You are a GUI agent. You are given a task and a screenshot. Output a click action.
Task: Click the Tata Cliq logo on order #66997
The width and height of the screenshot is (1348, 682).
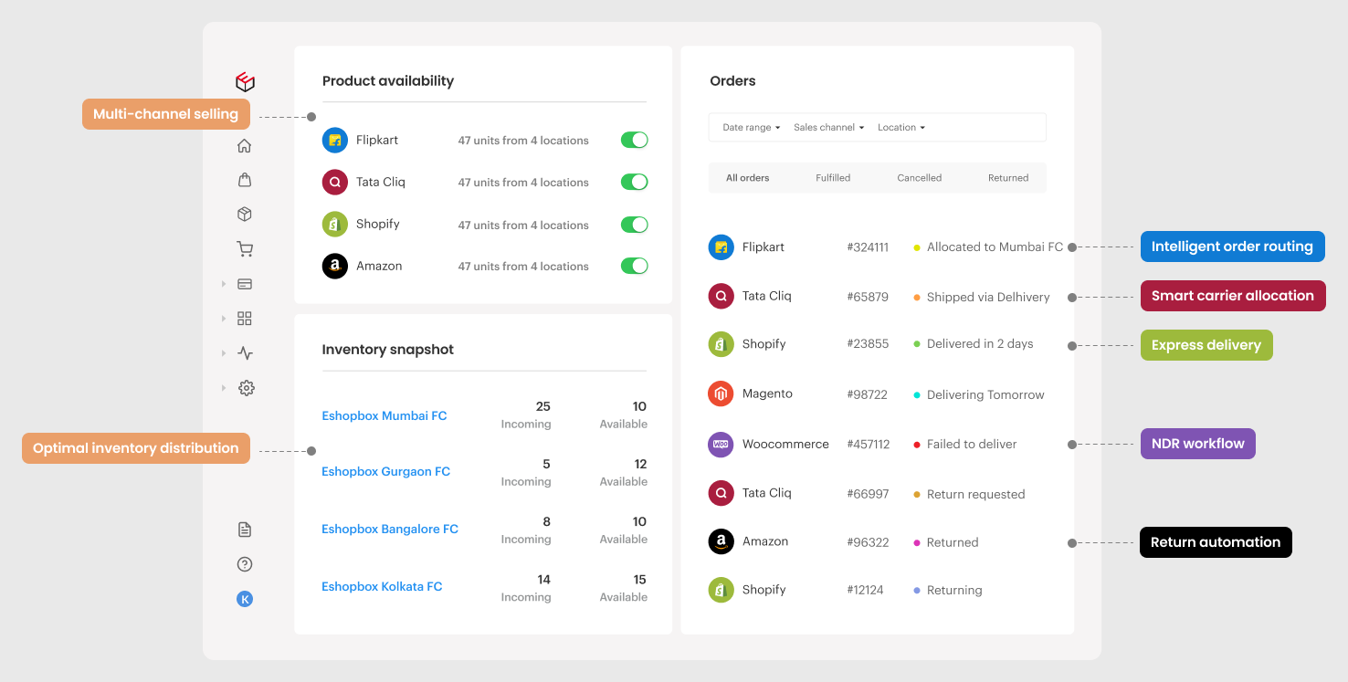pos(721,493)
